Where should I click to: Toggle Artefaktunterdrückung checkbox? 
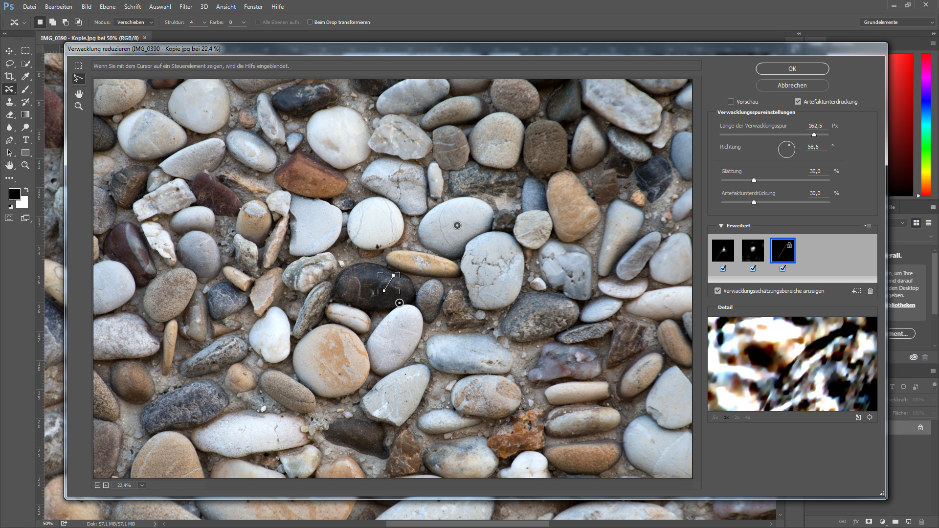[x=798, y=102]
